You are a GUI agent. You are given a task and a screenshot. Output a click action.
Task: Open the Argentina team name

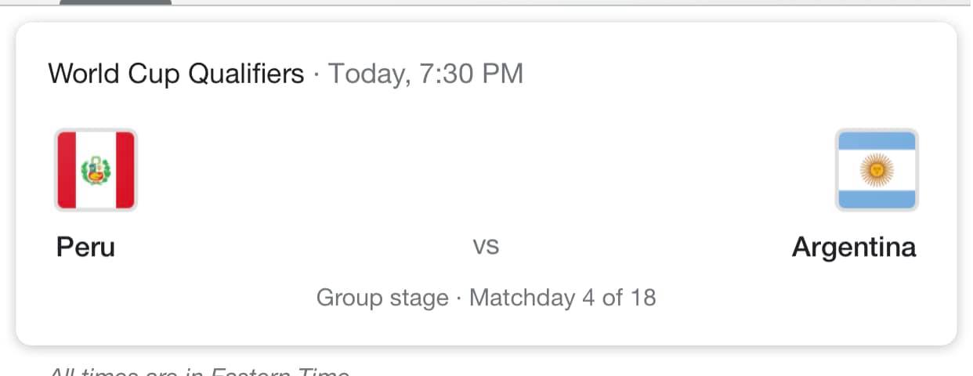tap(853, 248)
